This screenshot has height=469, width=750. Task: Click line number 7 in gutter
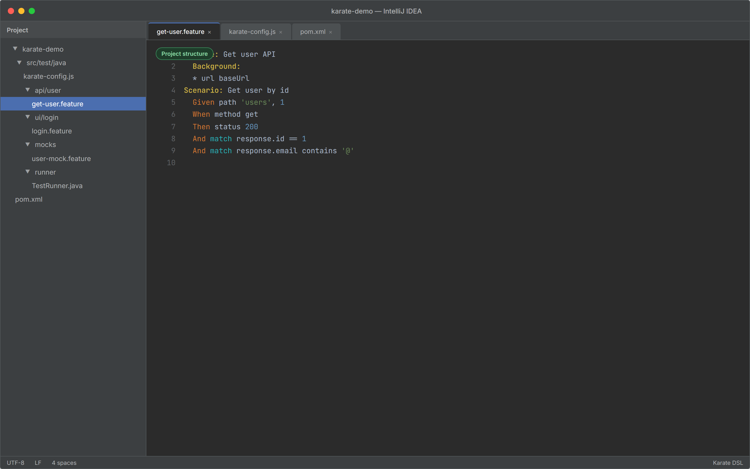pyautogui.click(x=173, y=127)
